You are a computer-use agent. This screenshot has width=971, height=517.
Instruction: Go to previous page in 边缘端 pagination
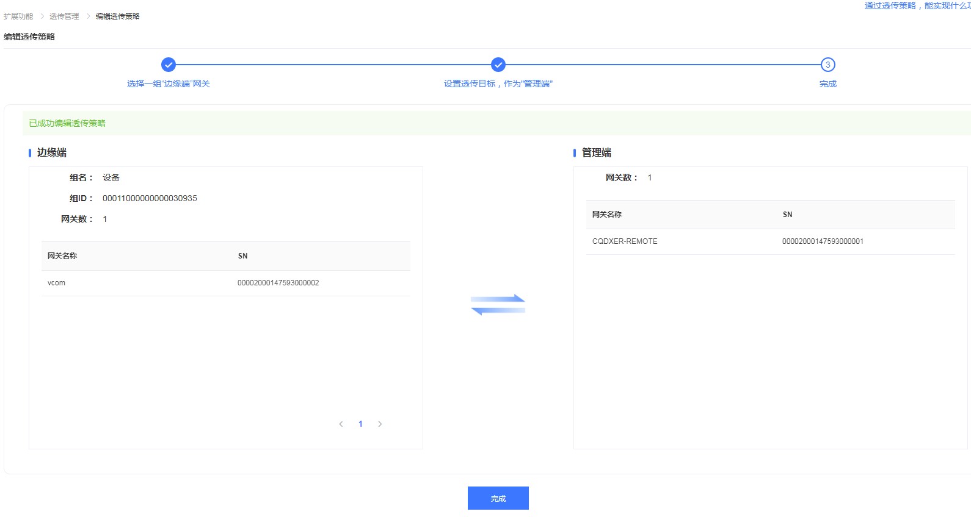tap(341, 424)
